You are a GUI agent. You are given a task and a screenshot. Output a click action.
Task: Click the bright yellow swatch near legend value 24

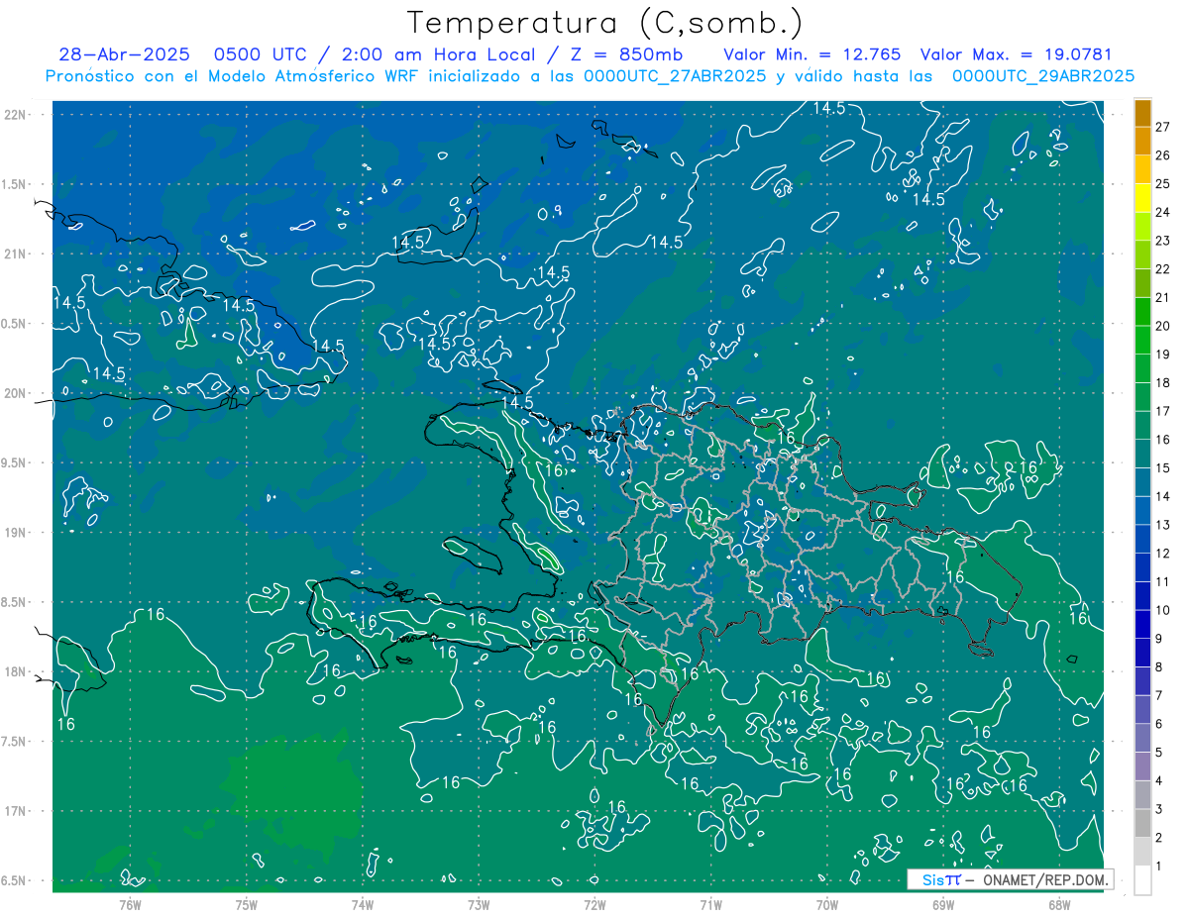coord(1142,198)
